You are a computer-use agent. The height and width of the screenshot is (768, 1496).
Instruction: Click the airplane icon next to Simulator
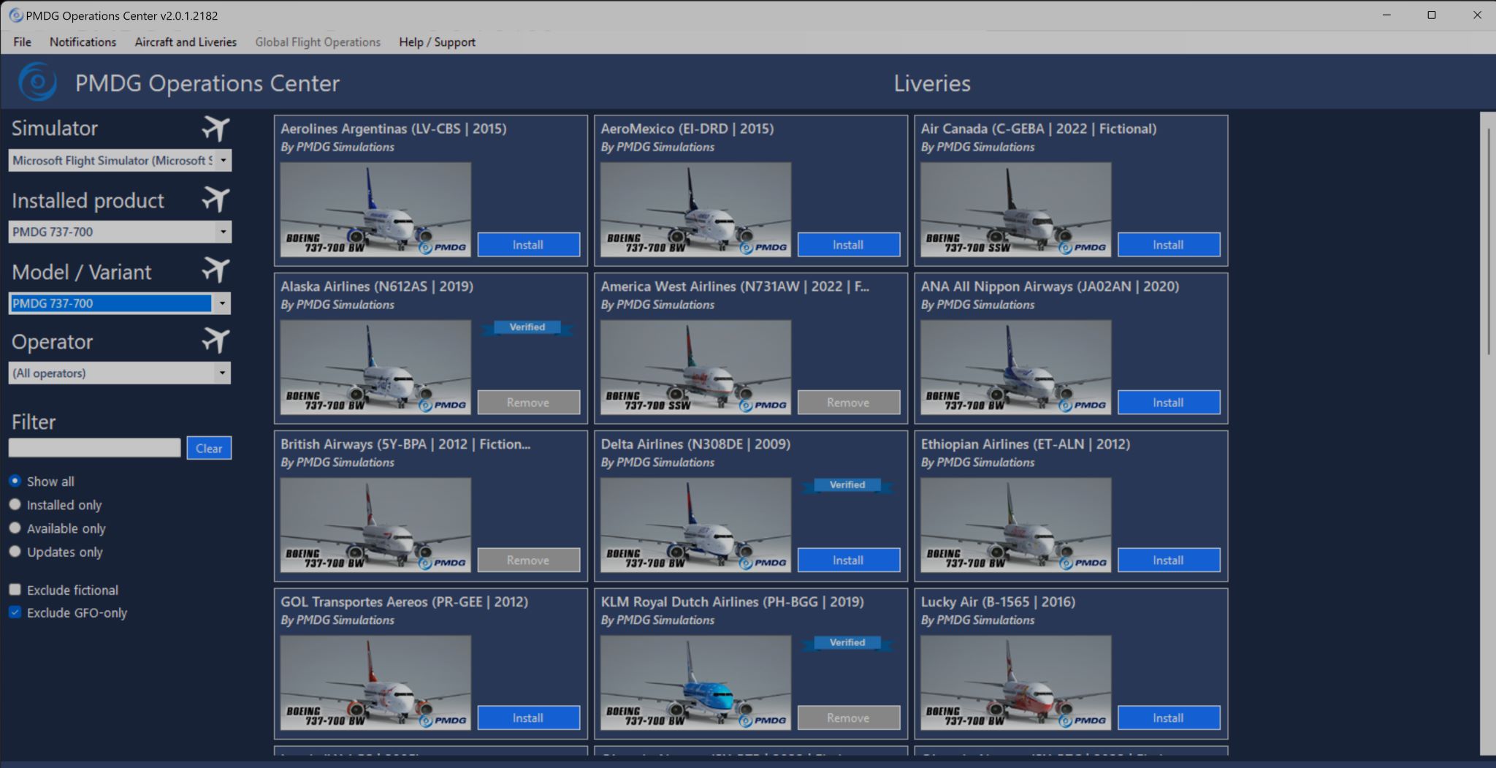(x=215, y=129)
